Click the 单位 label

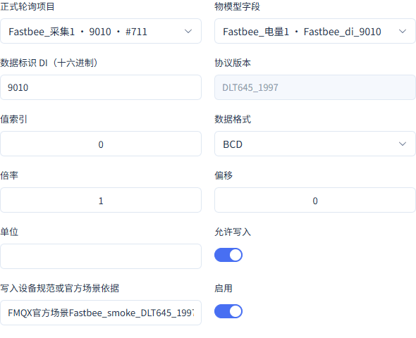point(9,232)
